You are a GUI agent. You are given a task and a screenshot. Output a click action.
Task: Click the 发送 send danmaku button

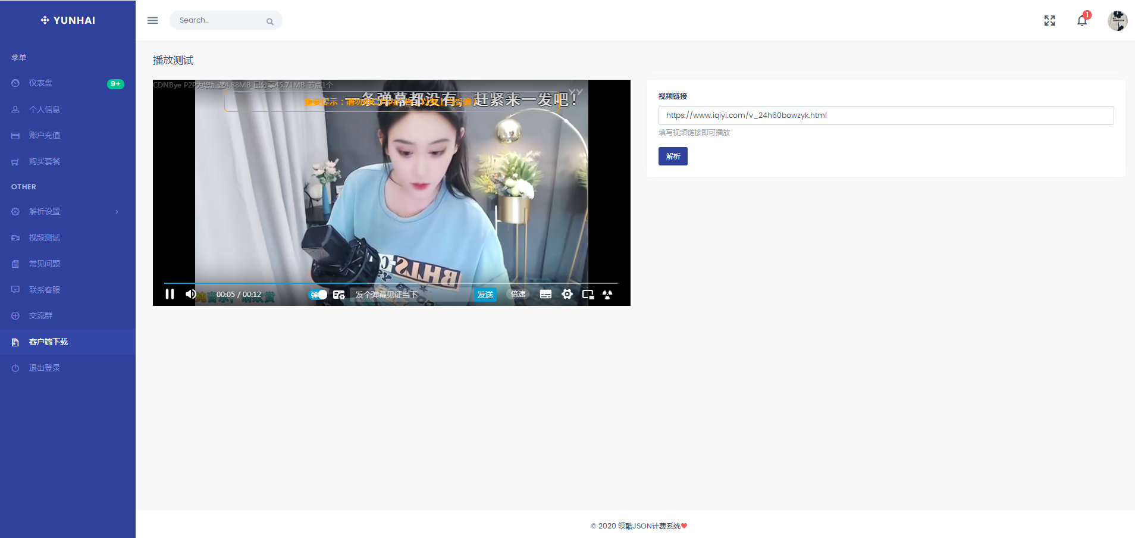pos(485,295)
